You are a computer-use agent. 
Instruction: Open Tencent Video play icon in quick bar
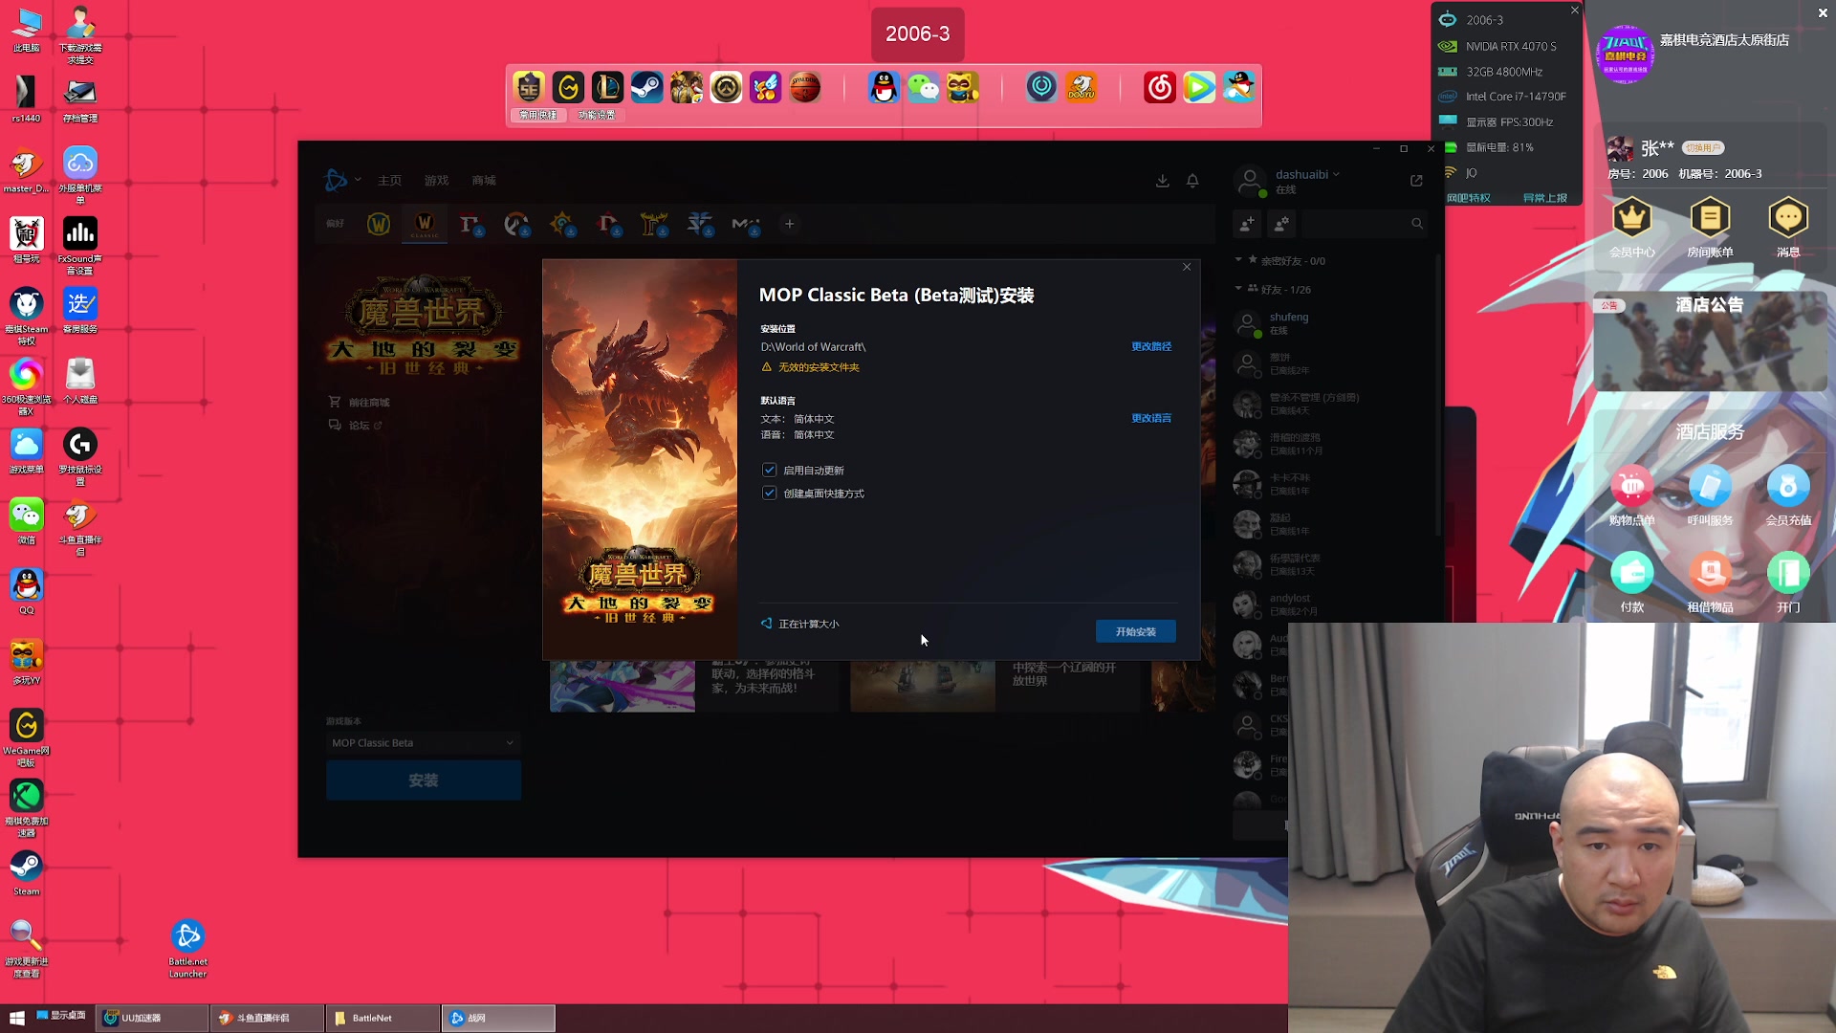[1199, 88]
